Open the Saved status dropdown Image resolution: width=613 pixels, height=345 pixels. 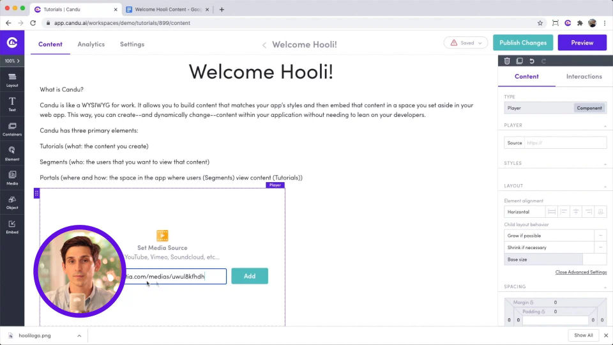tap(465, 43)
